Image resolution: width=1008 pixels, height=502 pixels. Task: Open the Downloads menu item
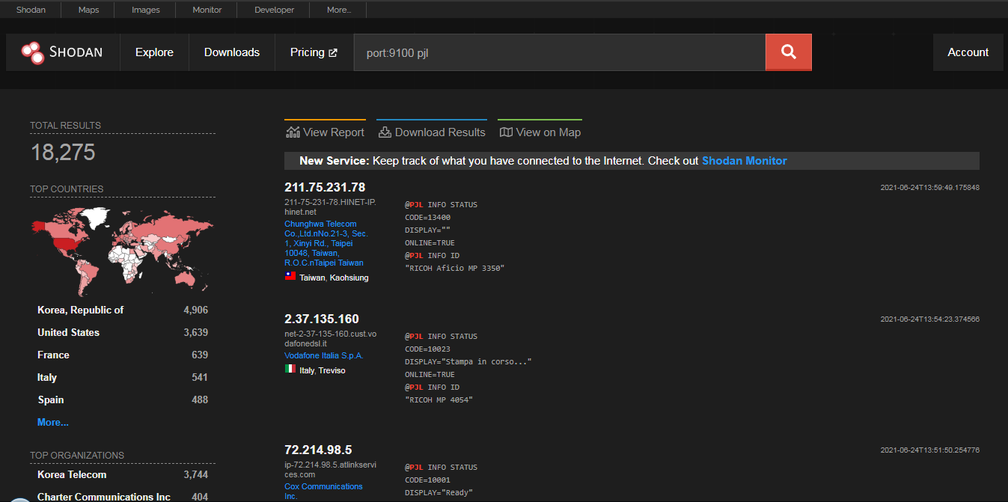click(x=232, y=52)
